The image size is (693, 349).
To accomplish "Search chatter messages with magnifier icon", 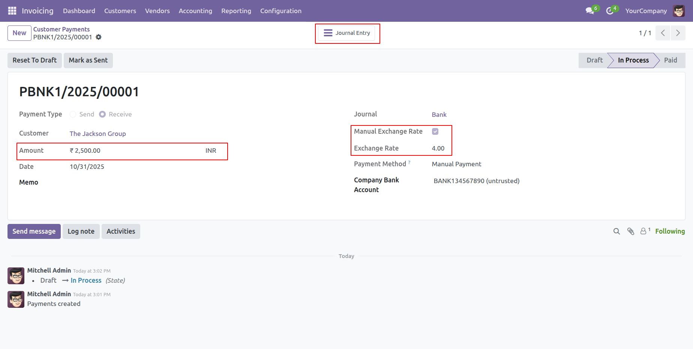I will click(x=616, y=231).
